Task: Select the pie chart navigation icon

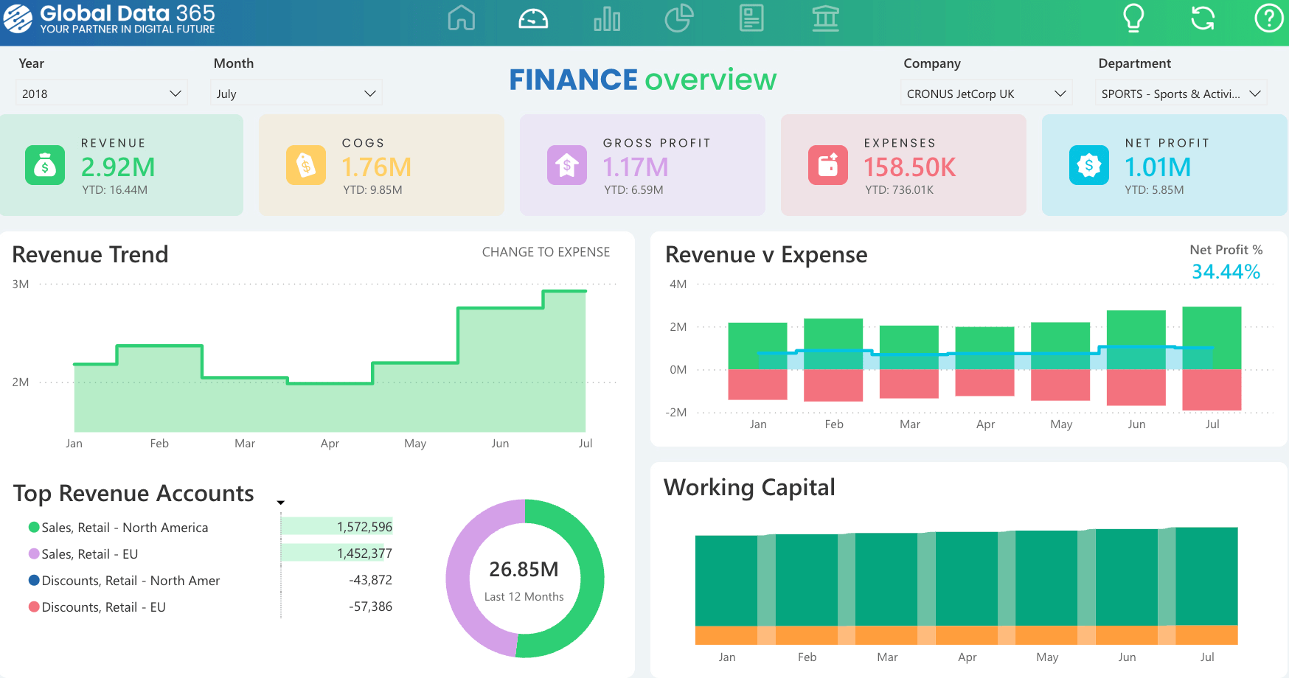Action: click(678, 19)
